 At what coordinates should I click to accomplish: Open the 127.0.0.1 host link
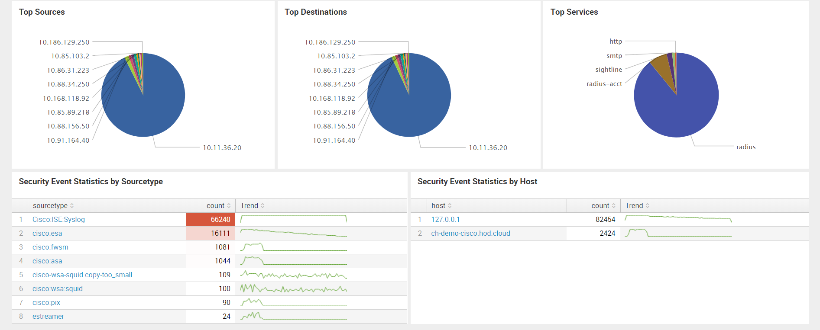coord(445,220)
